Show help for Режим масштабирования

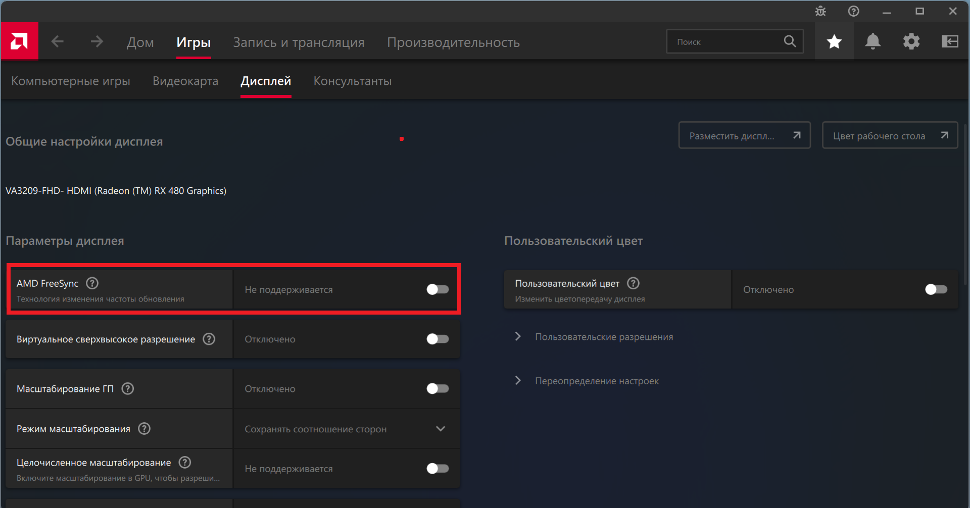pyautogui.click(x=144, y=429)
